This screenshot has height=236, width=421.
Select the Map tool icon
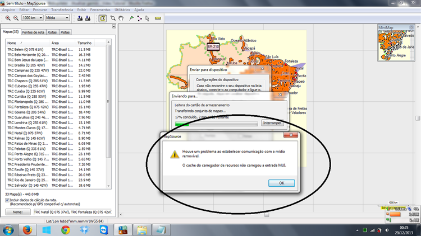[x=103, y=18]
